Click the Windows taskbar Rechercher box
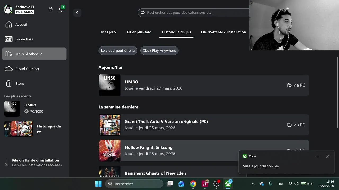 [x=134, y=184]
